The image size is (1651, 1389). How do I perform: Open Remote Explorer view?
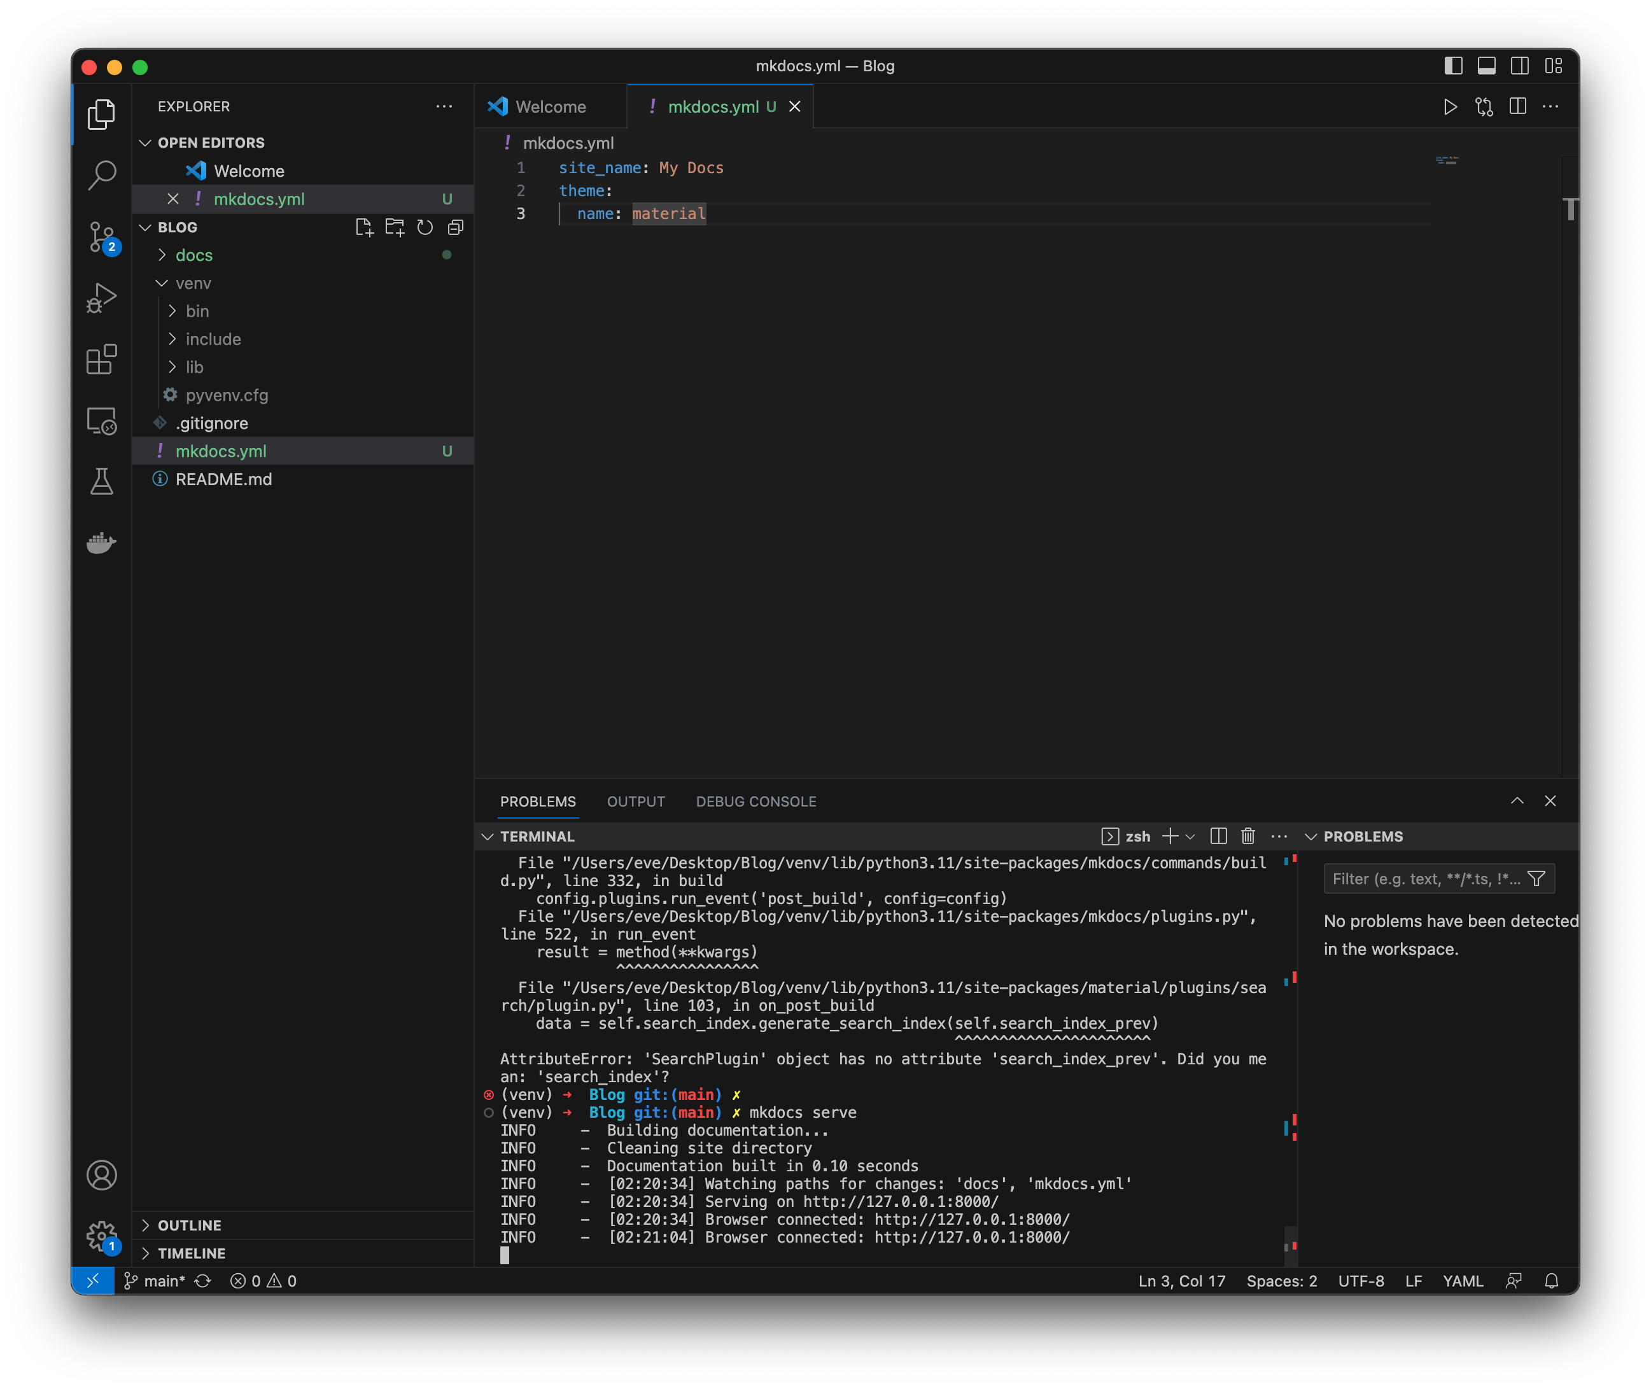[x=102, y=421]
